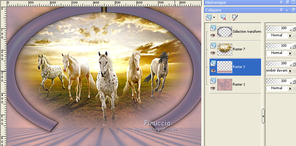Viewport: 296px width, 146px height.
Task: Click the Calques panel title
Action: [213, 10]
